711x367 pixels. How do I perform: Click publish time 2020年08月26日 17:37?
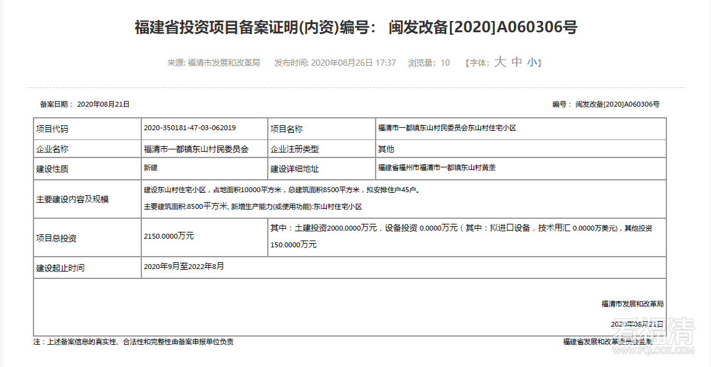353,63
